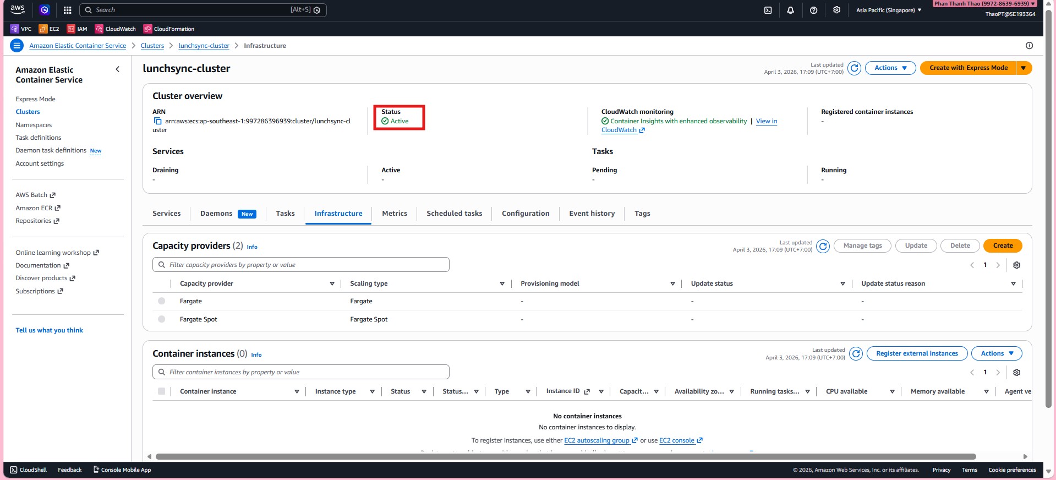This screenshot has height=480, width=1056.
Task: Open the EC2 autoscaling group link
Action: point(597,440)
